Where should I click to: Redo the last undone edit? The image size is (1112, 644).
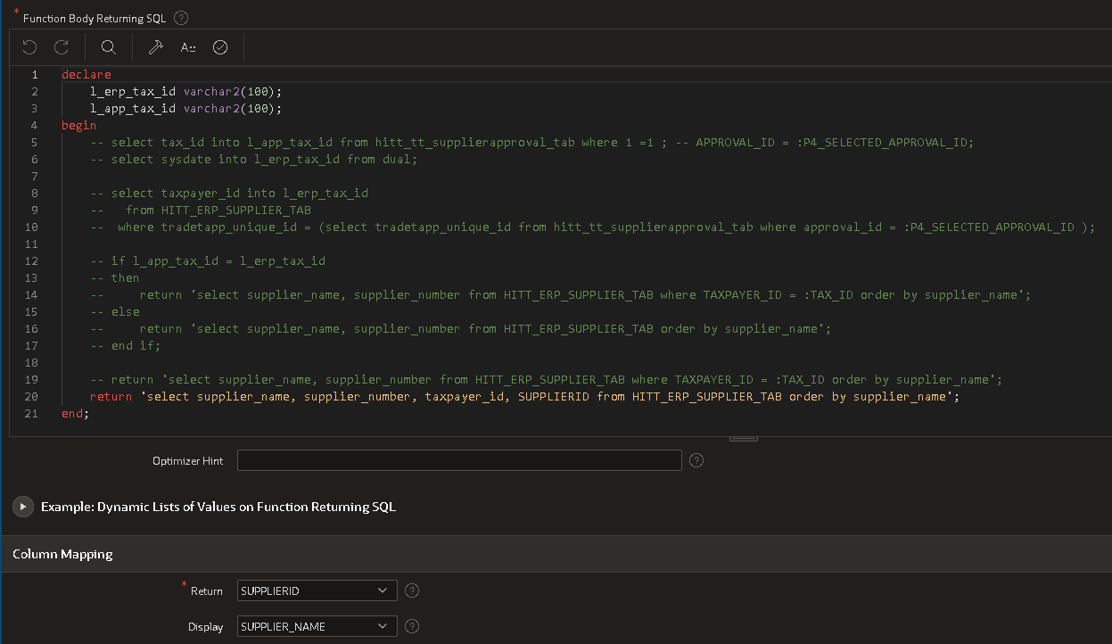point(62,47)
